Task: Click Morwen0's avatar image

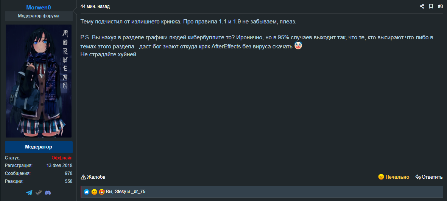Action: pyautogui.click(x=39, y=81)
